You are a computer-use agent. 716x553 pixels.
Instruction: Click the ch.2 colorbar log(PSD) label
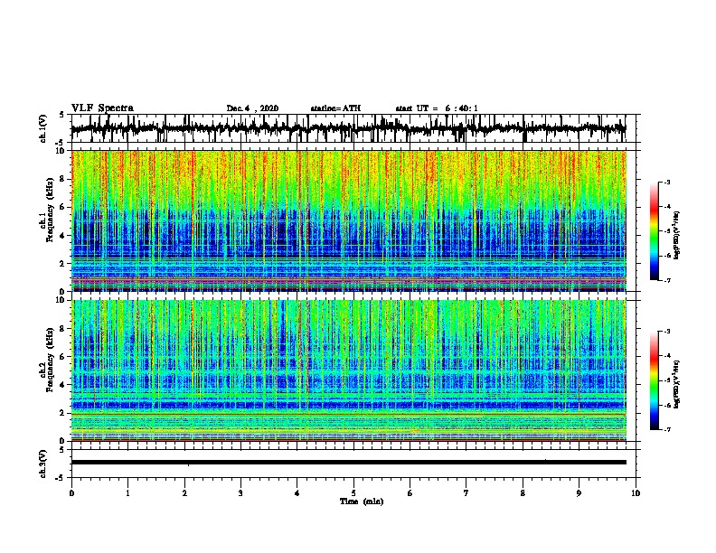coord(676,384)
